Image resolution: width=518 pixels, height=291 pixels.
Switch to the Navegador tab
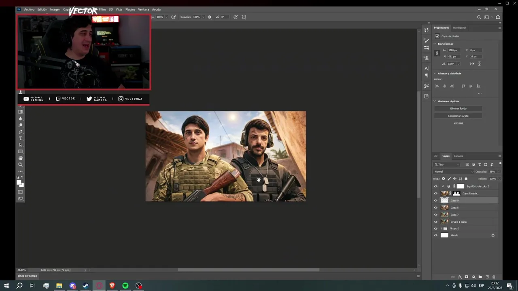pyautogui.click(x=459, y=28)
